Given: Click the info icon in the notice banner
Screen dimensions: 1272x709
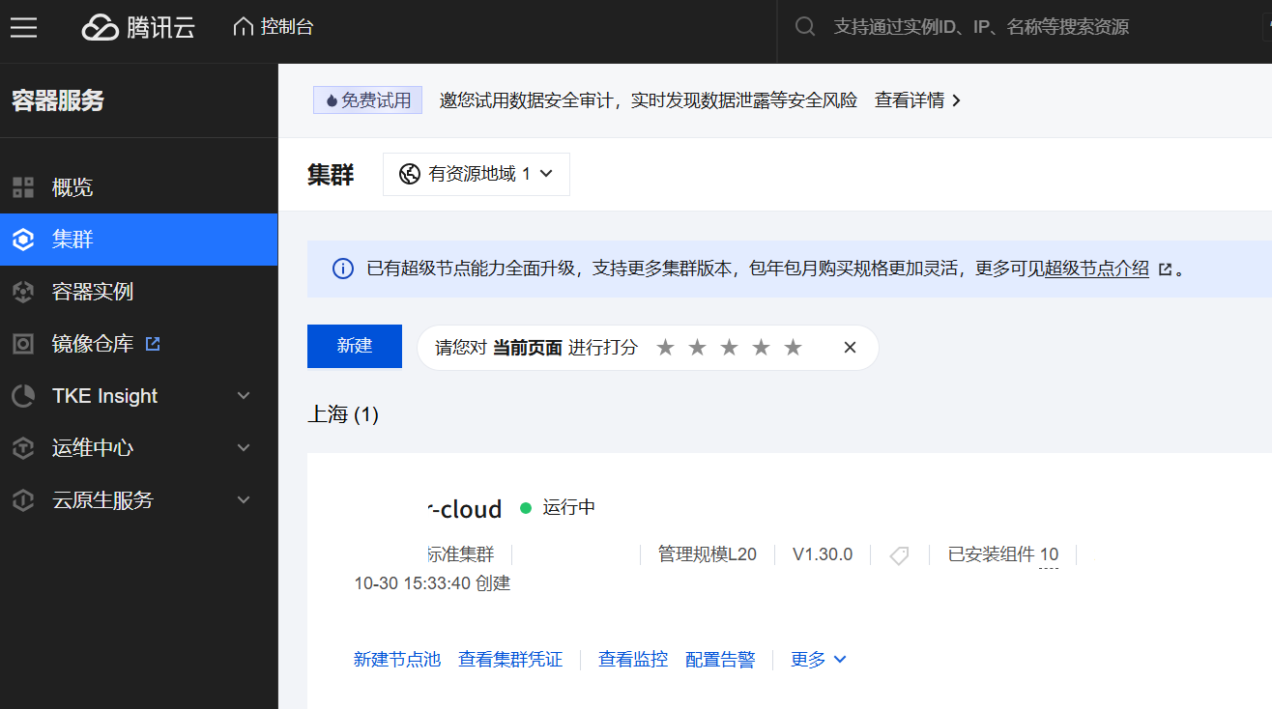Looking at the screenshot, I should point(342,269).
